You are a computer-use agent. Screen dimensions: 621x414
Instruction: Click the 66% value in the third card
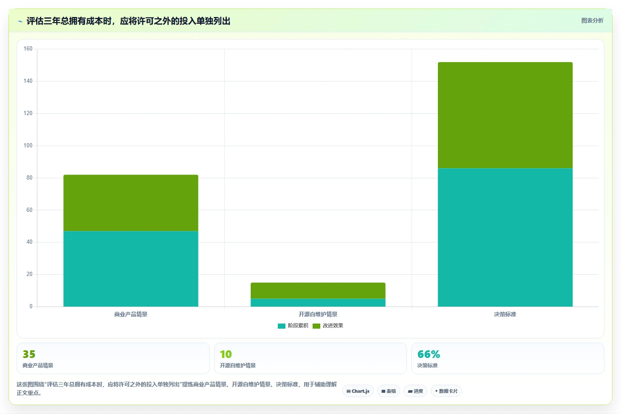pos(429,354)
